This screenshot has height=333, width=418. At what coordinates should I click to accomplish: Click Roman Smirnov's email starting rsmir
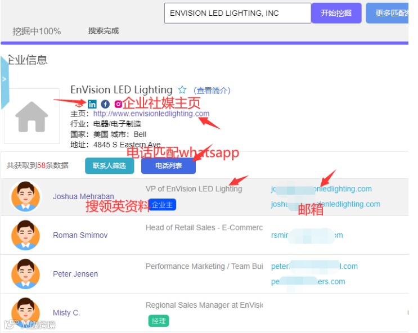pyautogui.click(x=307, y=235)
